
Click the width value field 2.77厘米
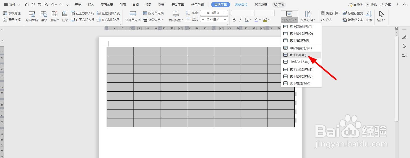click(214, 19)
